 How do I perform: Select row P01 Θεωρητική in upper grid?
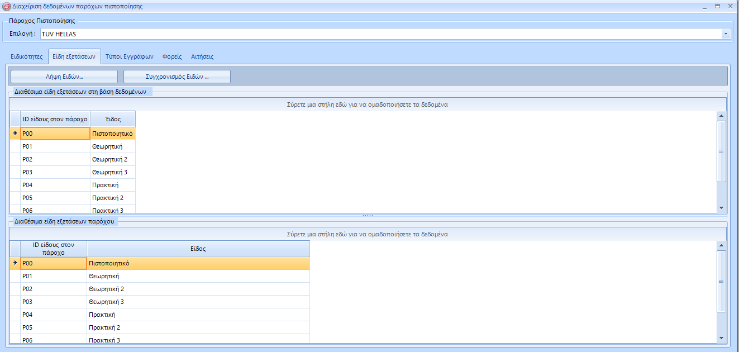[55, 146]
